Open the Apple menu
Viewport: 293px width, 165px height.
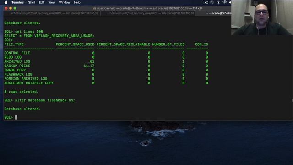click(x=6, y=2)
